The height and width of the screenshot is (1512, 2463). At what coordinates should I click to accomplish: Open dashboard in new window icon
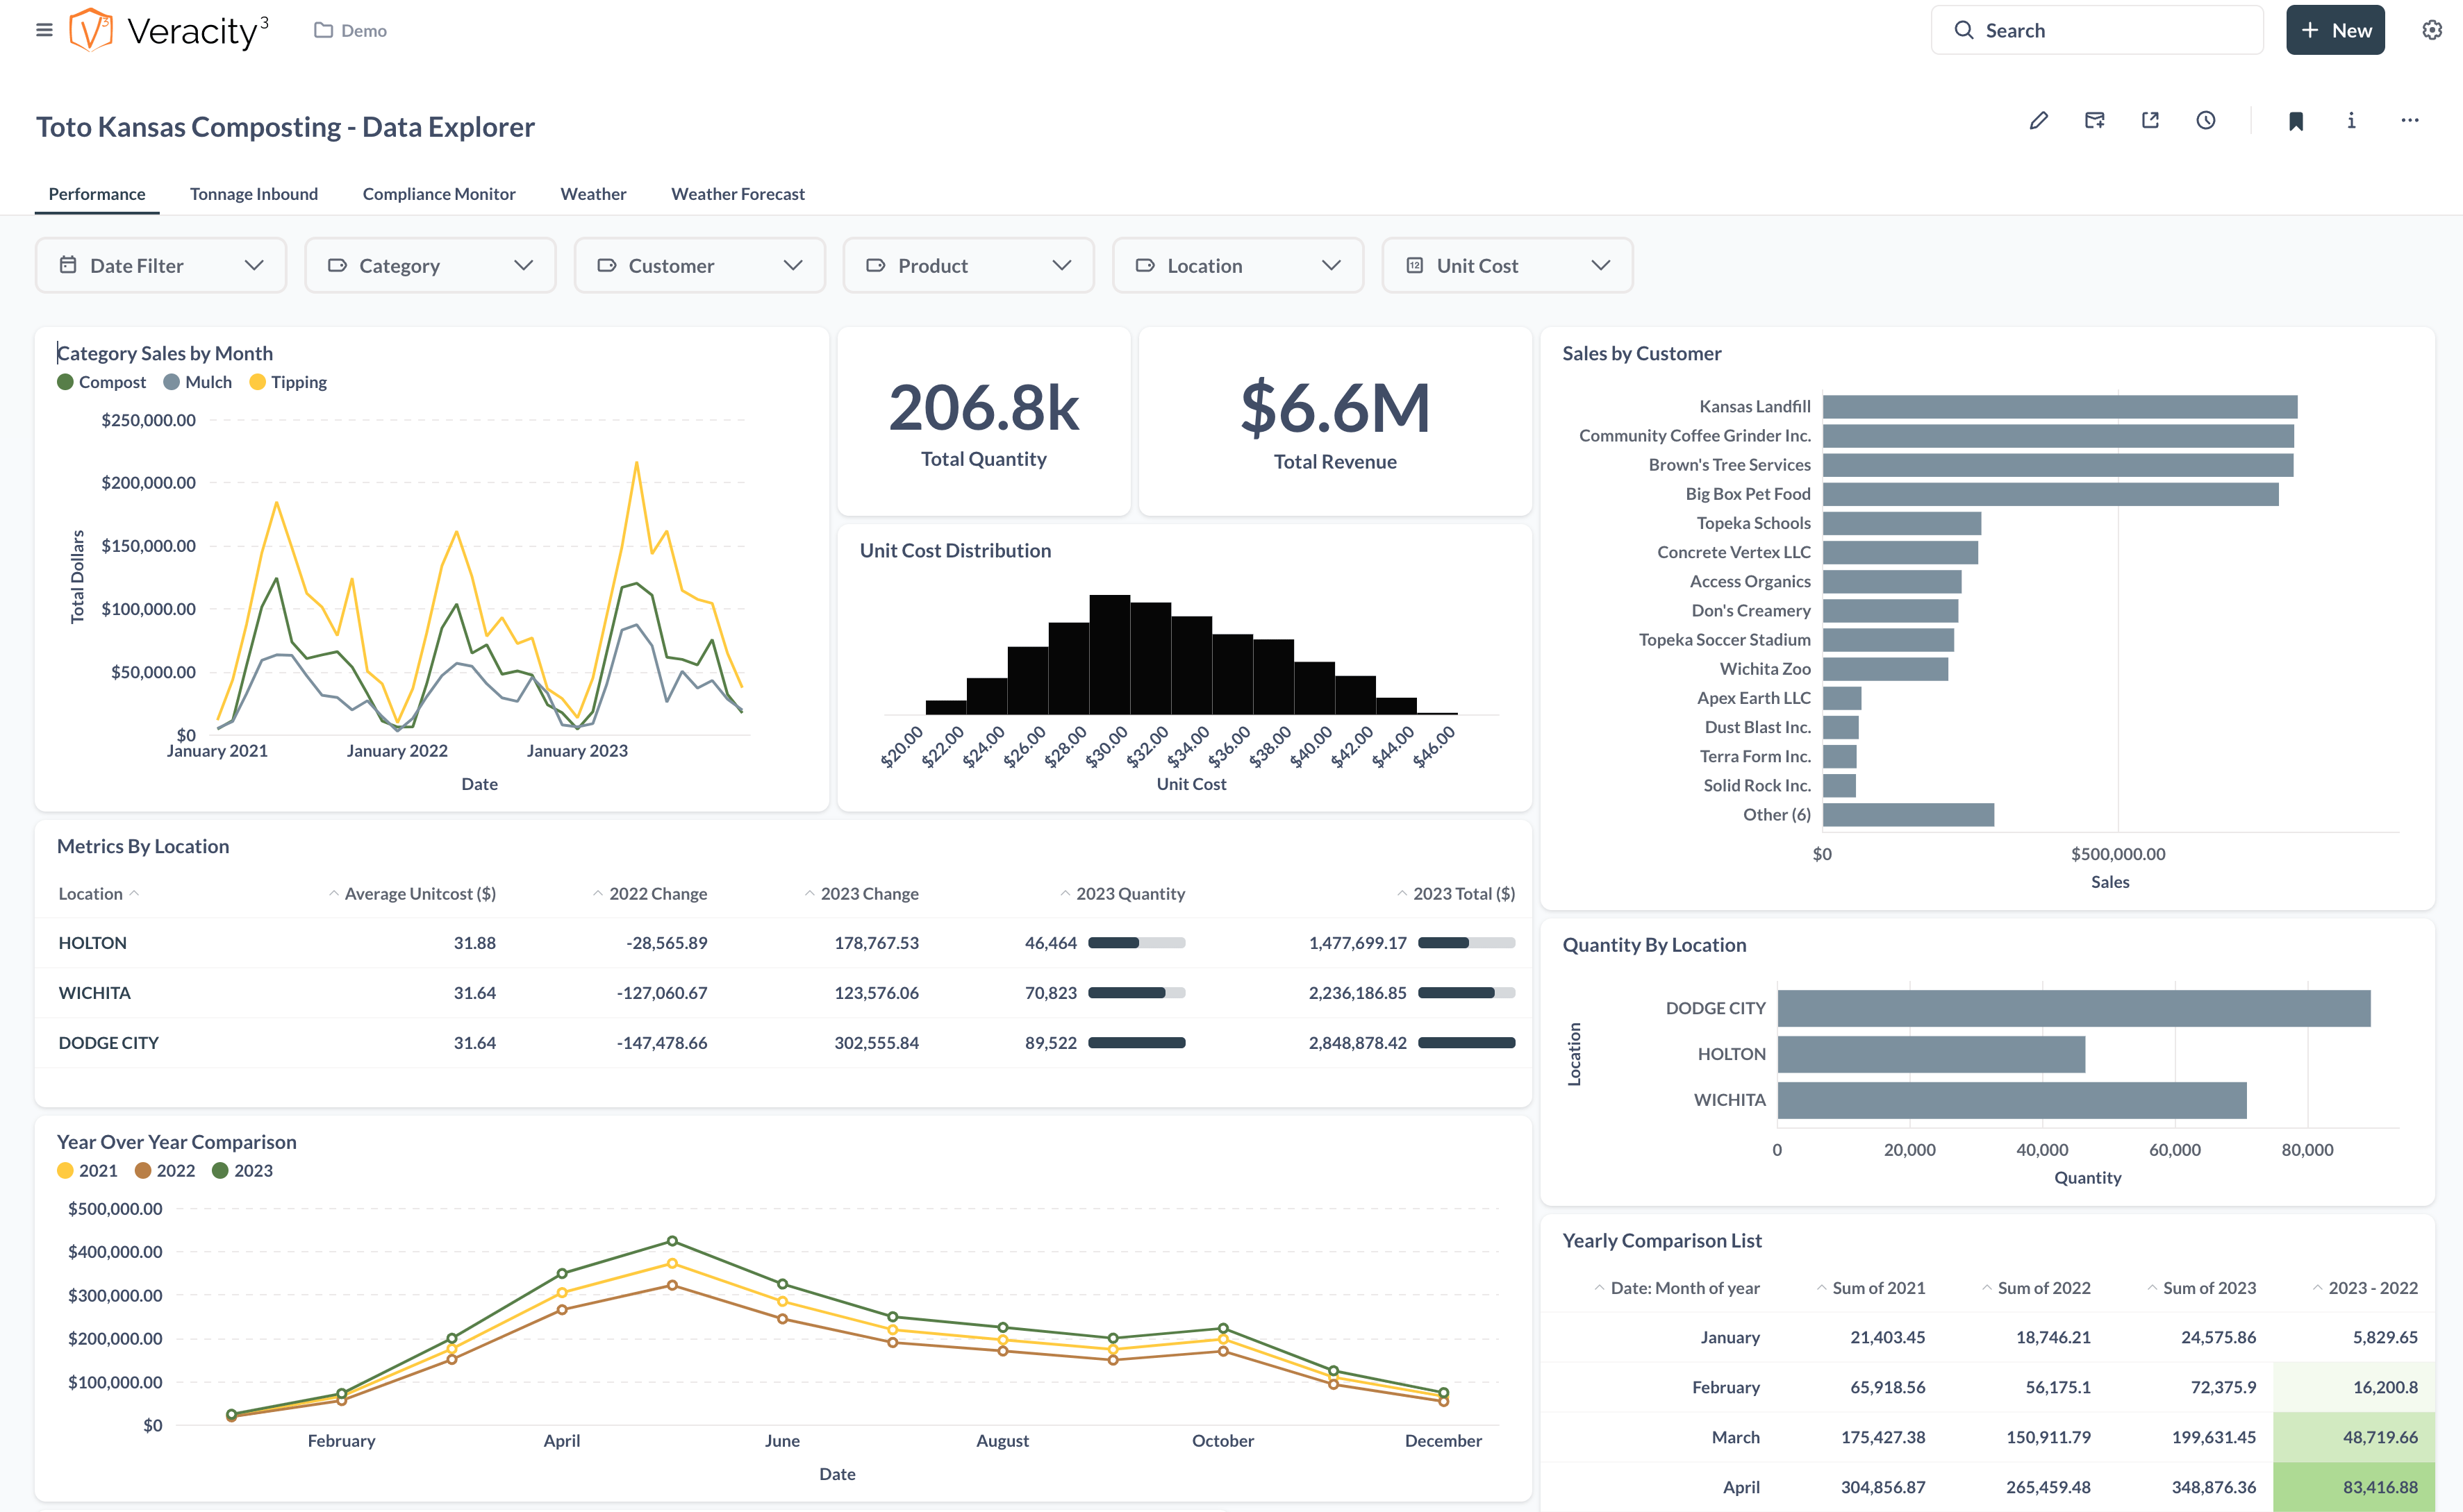coord(2150,120)
